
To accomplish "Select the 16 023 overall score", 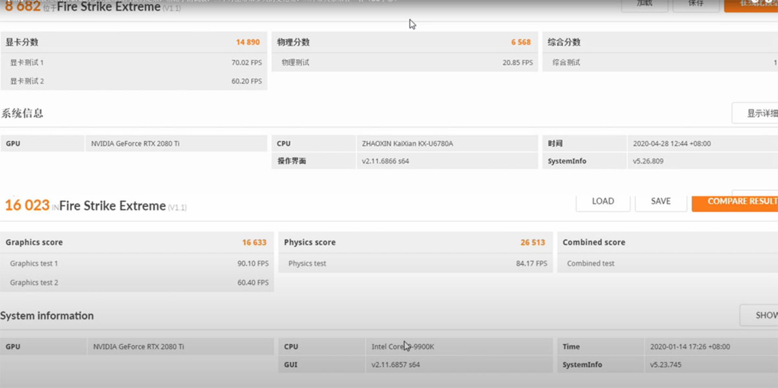I will [27, 205].
